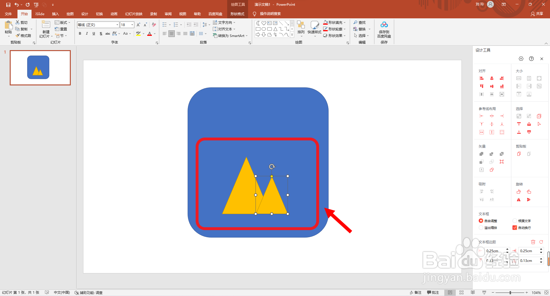
Task: Click the trash icon beside 文本框边距
Action: (533, 242)
